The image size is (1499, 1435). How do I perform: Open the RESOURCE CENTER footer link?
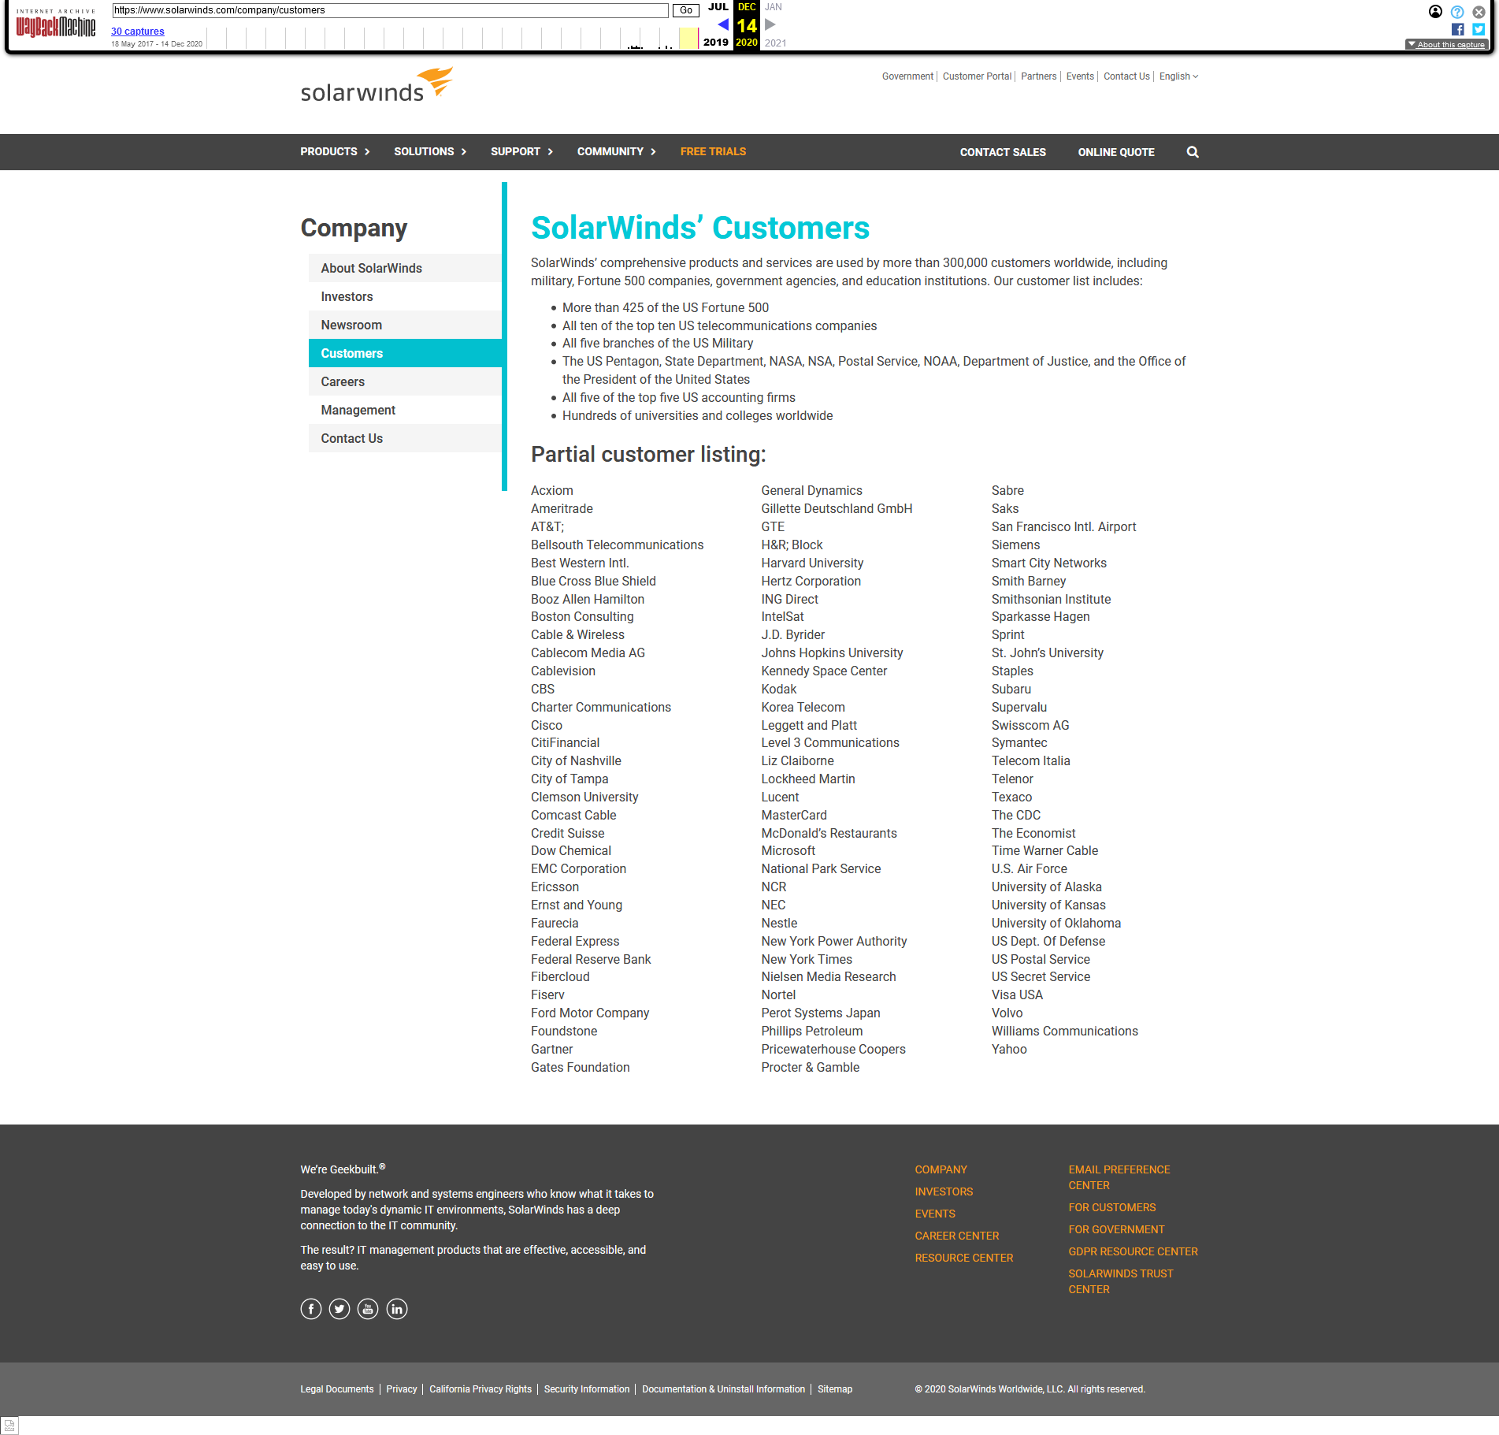click(x=963, y=1258)
